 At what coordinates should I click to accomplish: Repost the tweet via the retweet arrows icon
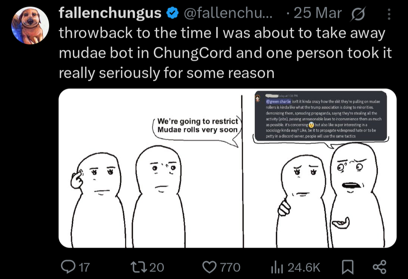click(138, 267)
